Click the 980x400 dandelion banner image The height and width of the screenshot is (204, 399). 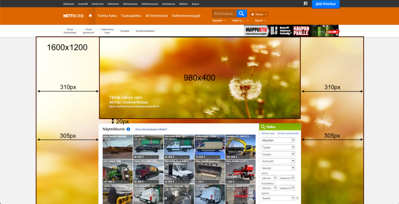[200, 78]
